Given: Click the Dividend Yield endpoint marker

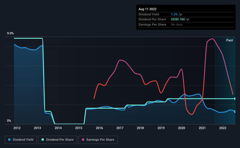Looking at the screenshot, I should tap(235, 112).
